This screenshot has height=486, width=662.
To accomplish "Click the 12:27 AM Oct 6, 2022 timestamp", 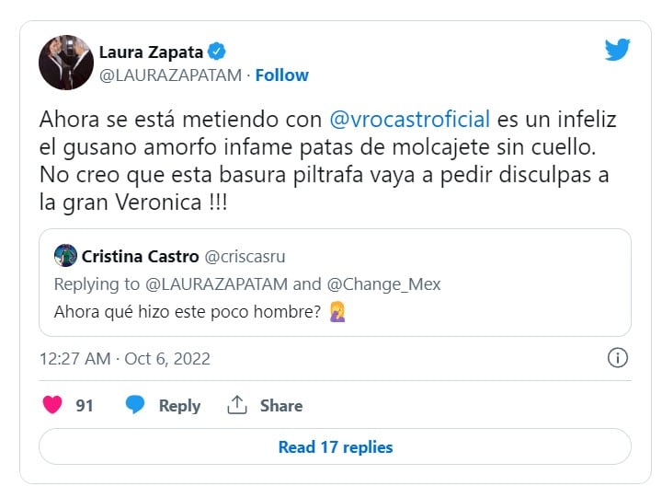I will (125, 357).
